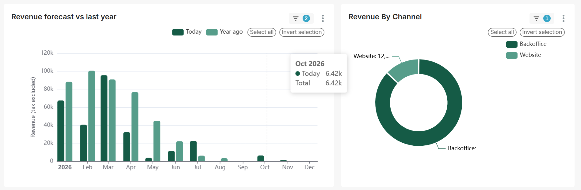This screenshot has height=190, width=581.
Task: Toggle the Year ago legend series
Action: coord(231,32)
